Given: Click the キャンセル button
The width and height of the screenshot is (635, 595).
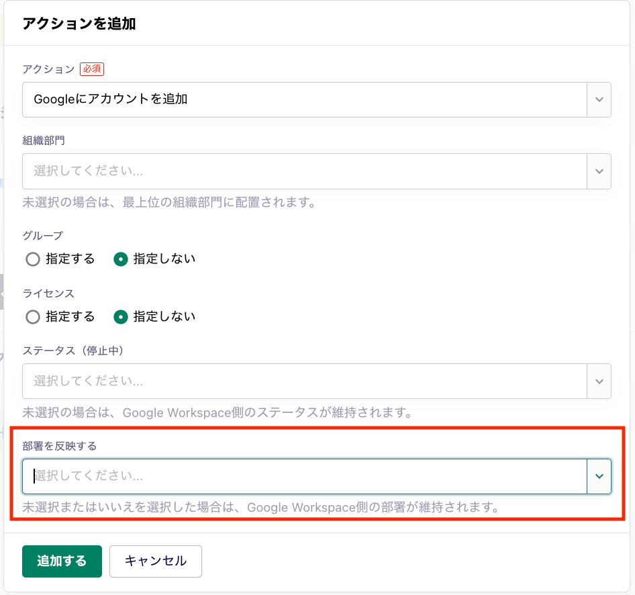Looking at the screenshot, I should (155, 561).
